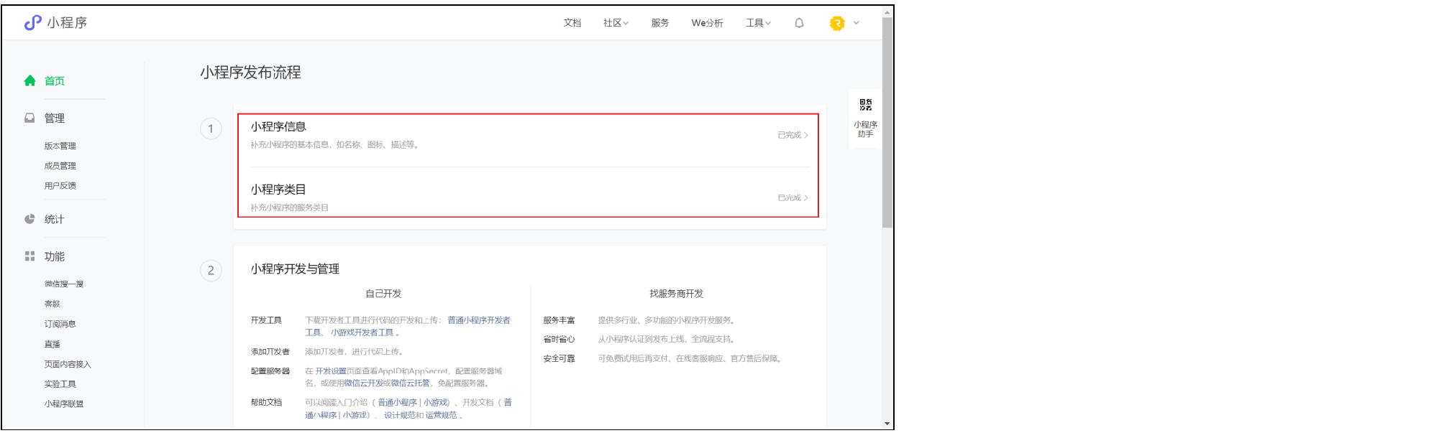Open the notifications bell
This screenshot has height=433, width=1434.
click(x=799, y=23)
